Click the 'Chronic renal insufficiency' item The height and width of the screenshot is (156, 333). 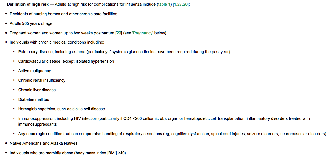42,80
